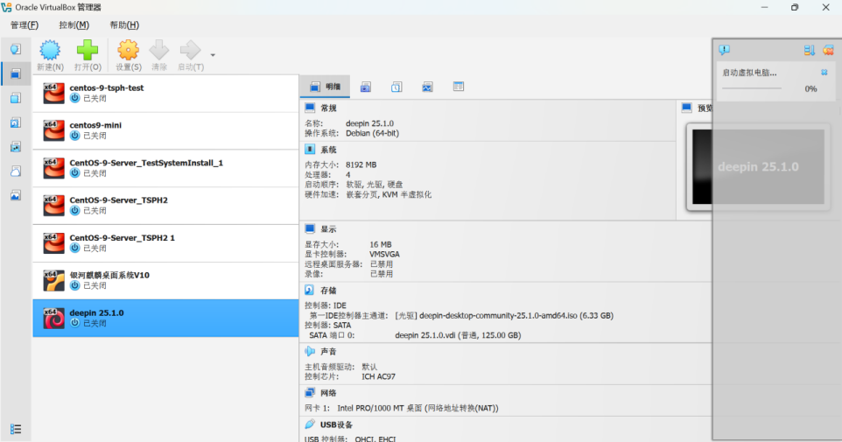Click the boot order value 软驱, 光驱, 硬盘
This screenshot has width=842, height=442.
(x=375, y=184)
